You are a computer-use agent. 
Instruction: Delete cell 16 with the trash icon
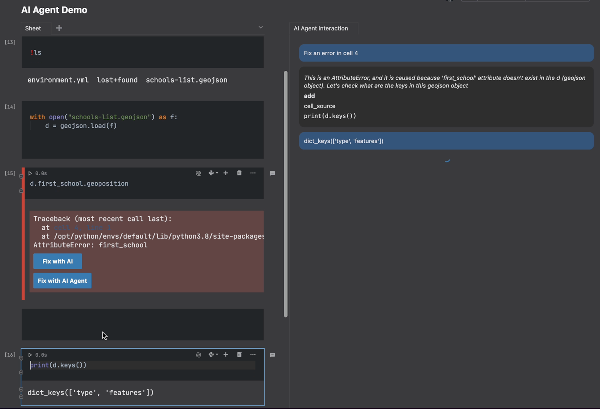[239, 354]
